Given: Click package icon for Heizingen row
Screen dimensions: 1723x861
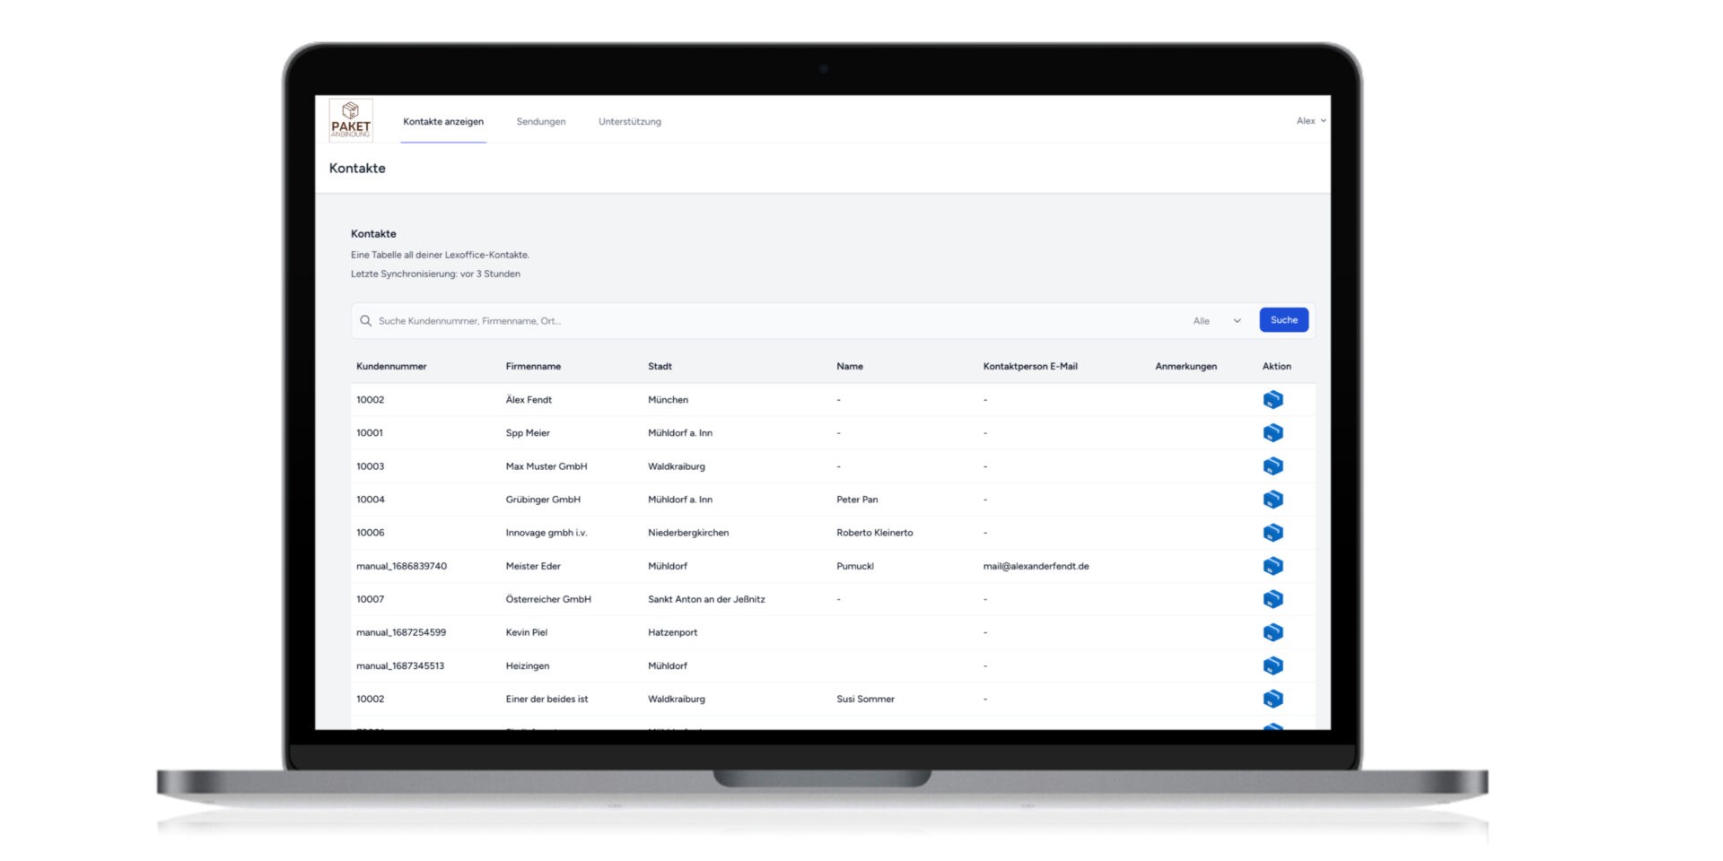Looking at the screenshot, I should tap(1273, 665).
